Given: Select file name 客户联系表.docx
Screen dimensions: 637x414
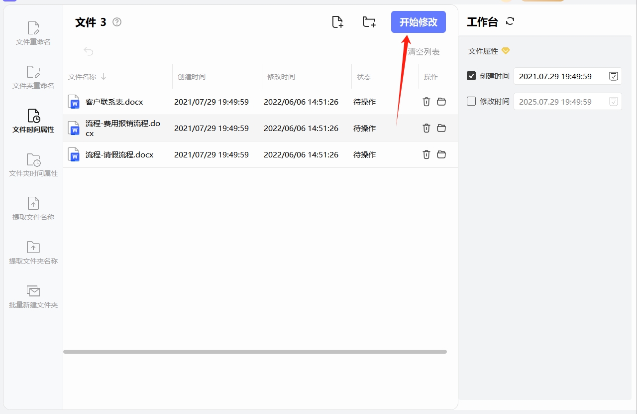Looking at the screenshot, I should point(114,102).
